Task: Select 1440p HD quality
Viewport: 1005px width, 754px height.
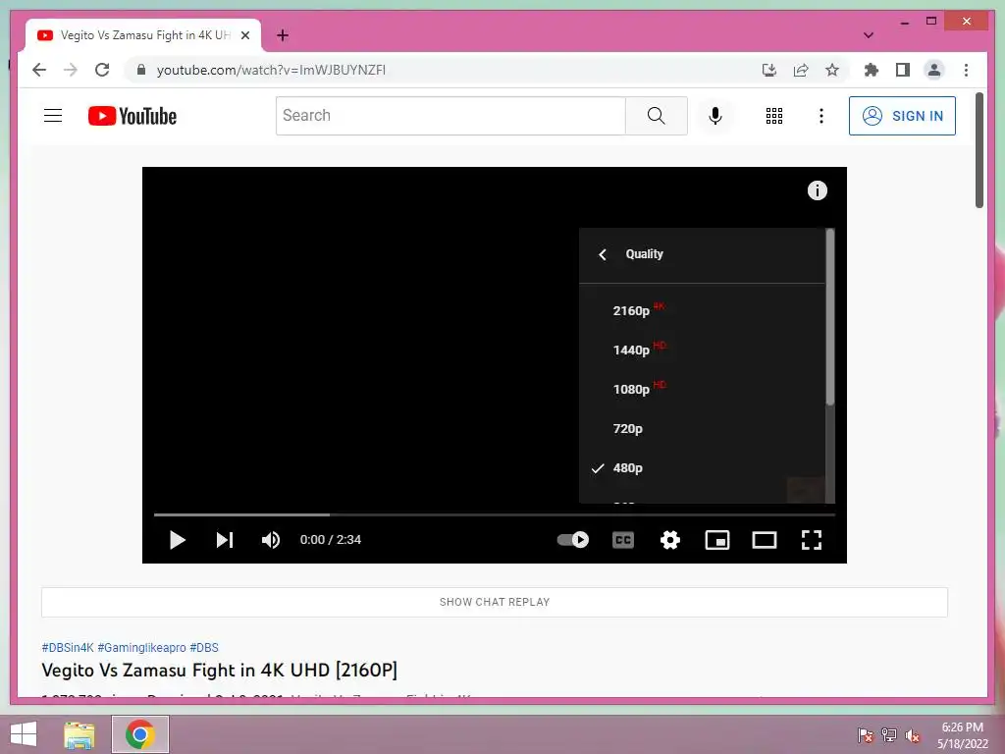Action: click(702, 350)
